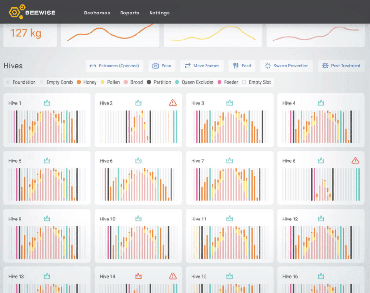Click the Hive 1 queen crown icon
Image resolution: width=370 pixels, height=293 pixels.
(47, 102)
